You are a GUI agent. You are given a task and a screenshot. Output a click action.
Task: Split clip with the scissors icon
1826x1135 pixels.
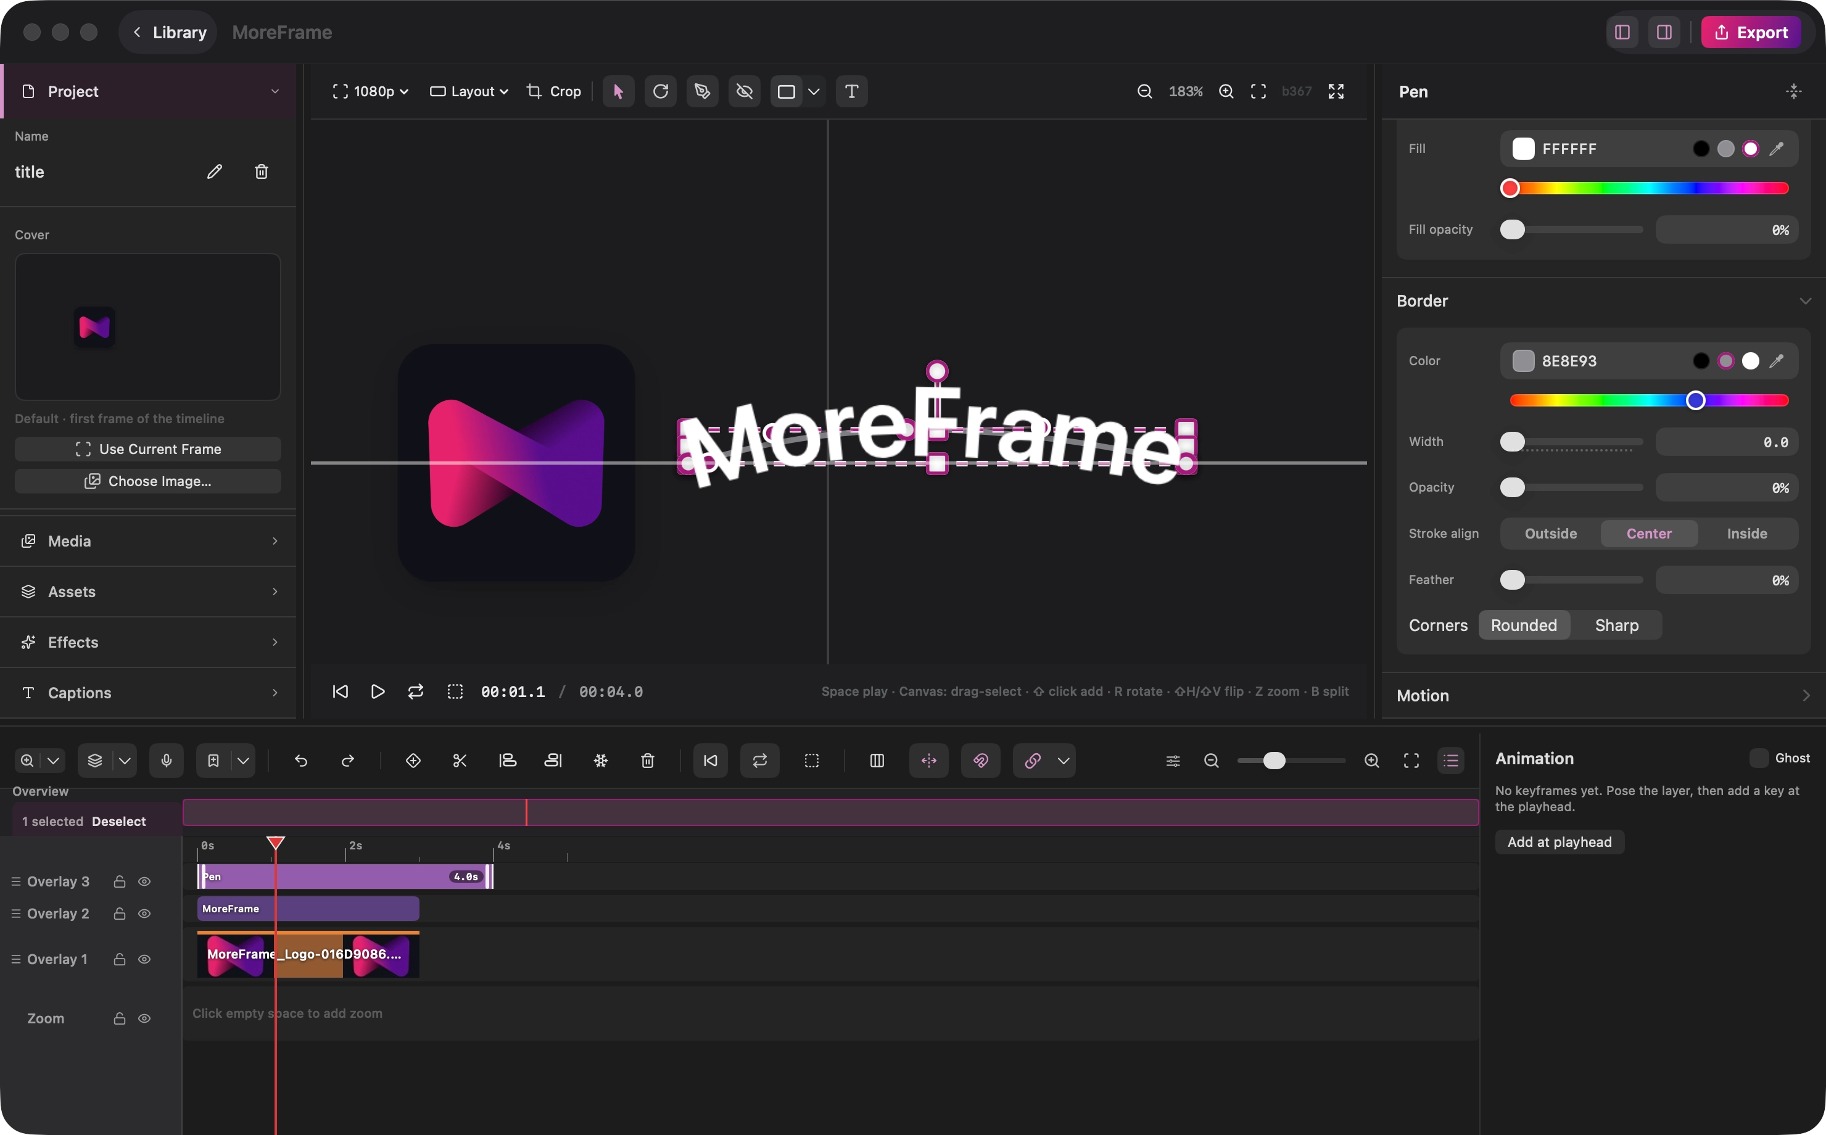coord(460,761)
